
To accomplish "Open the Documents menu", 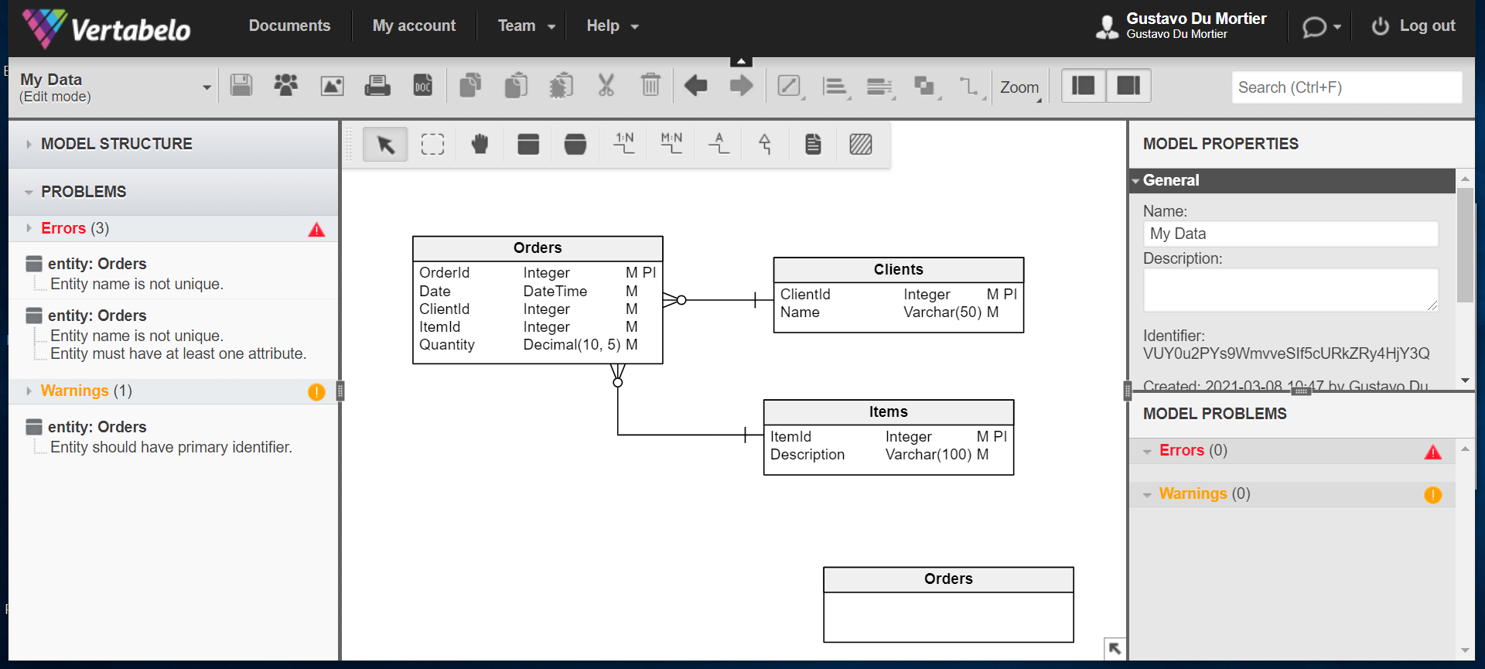I will pos(289,26).
